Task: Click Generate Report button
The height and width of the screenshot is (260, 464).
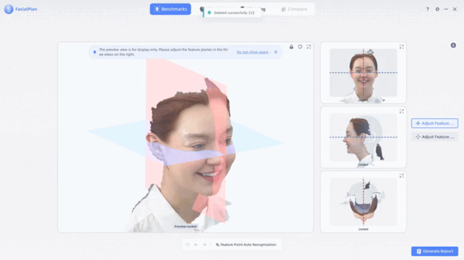Action: click(434, 251)
